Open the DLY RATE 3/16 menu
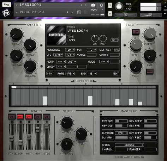This screenshot has width=167, height=161. point(121,133)
